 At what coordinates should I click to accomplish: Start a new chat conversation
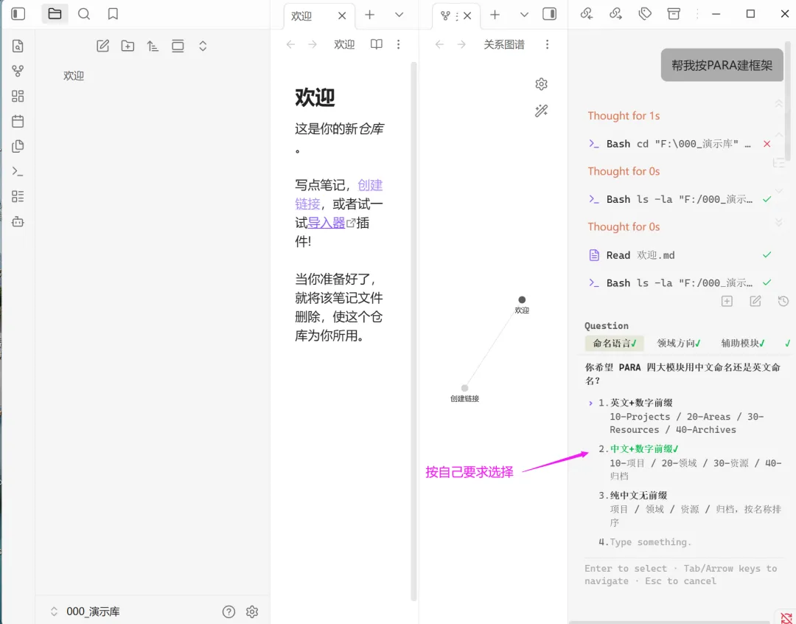[x=727, y=302]
